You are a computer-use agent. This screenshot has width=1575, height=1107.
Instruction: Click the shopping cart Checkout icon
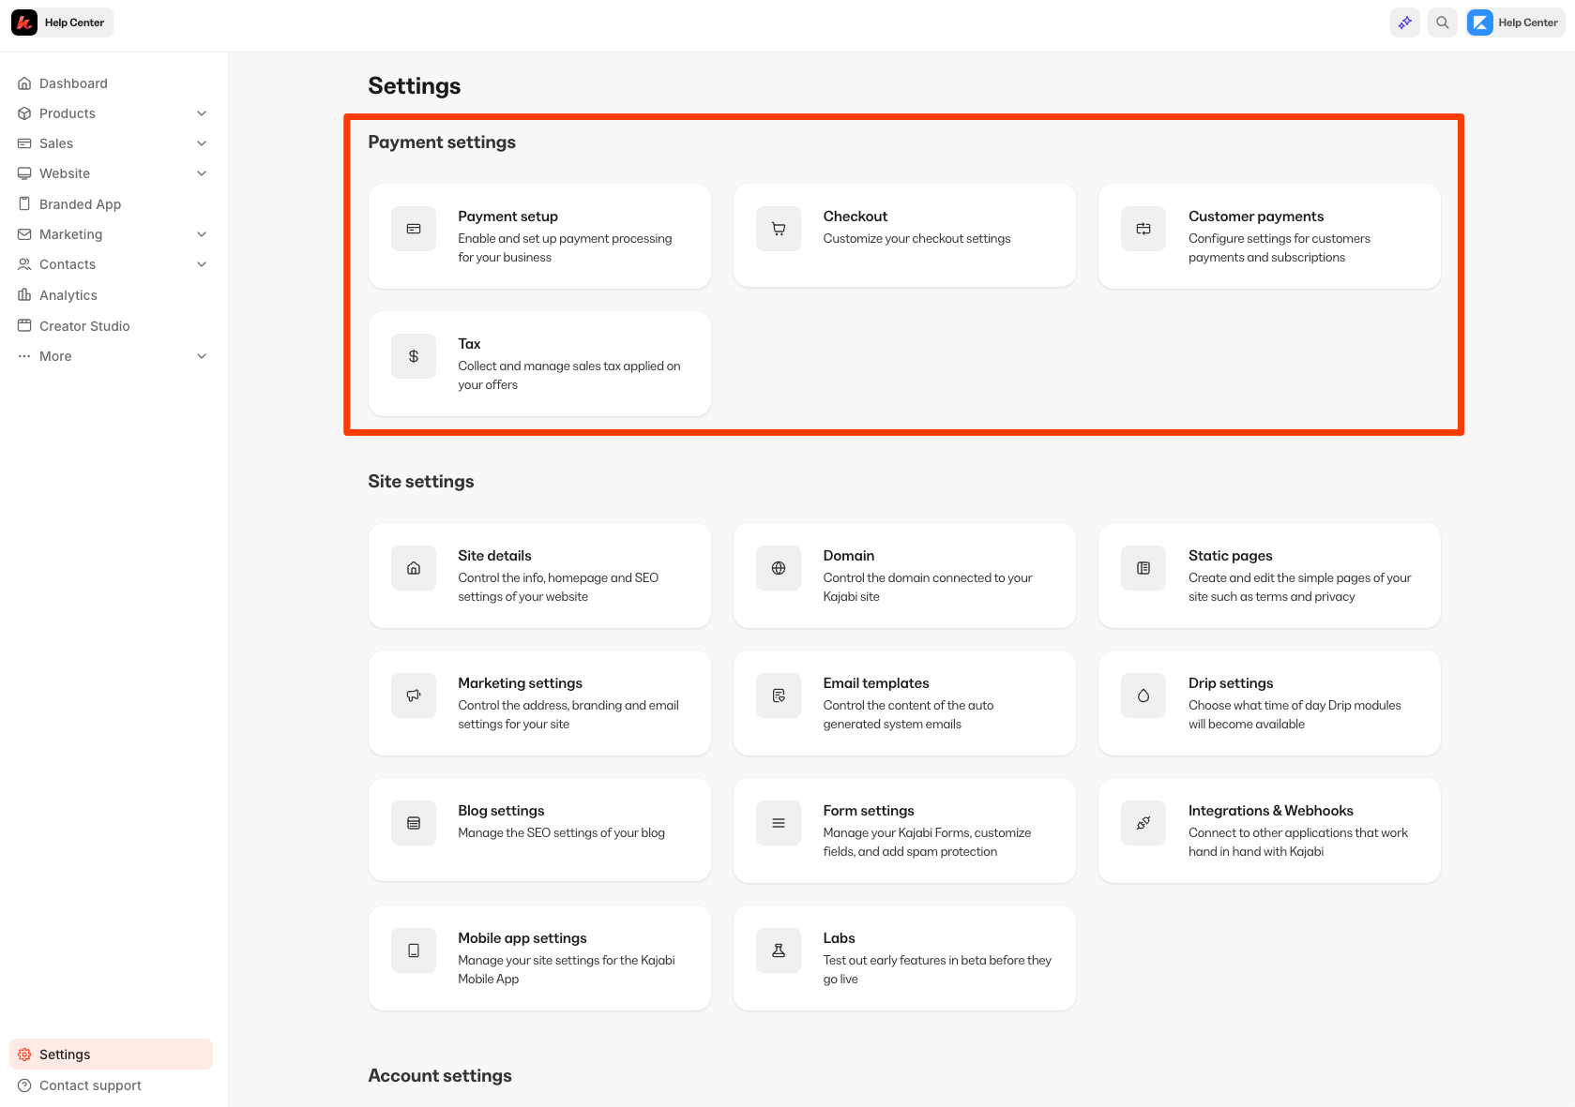pyautogui.click(x=778, y=228)
